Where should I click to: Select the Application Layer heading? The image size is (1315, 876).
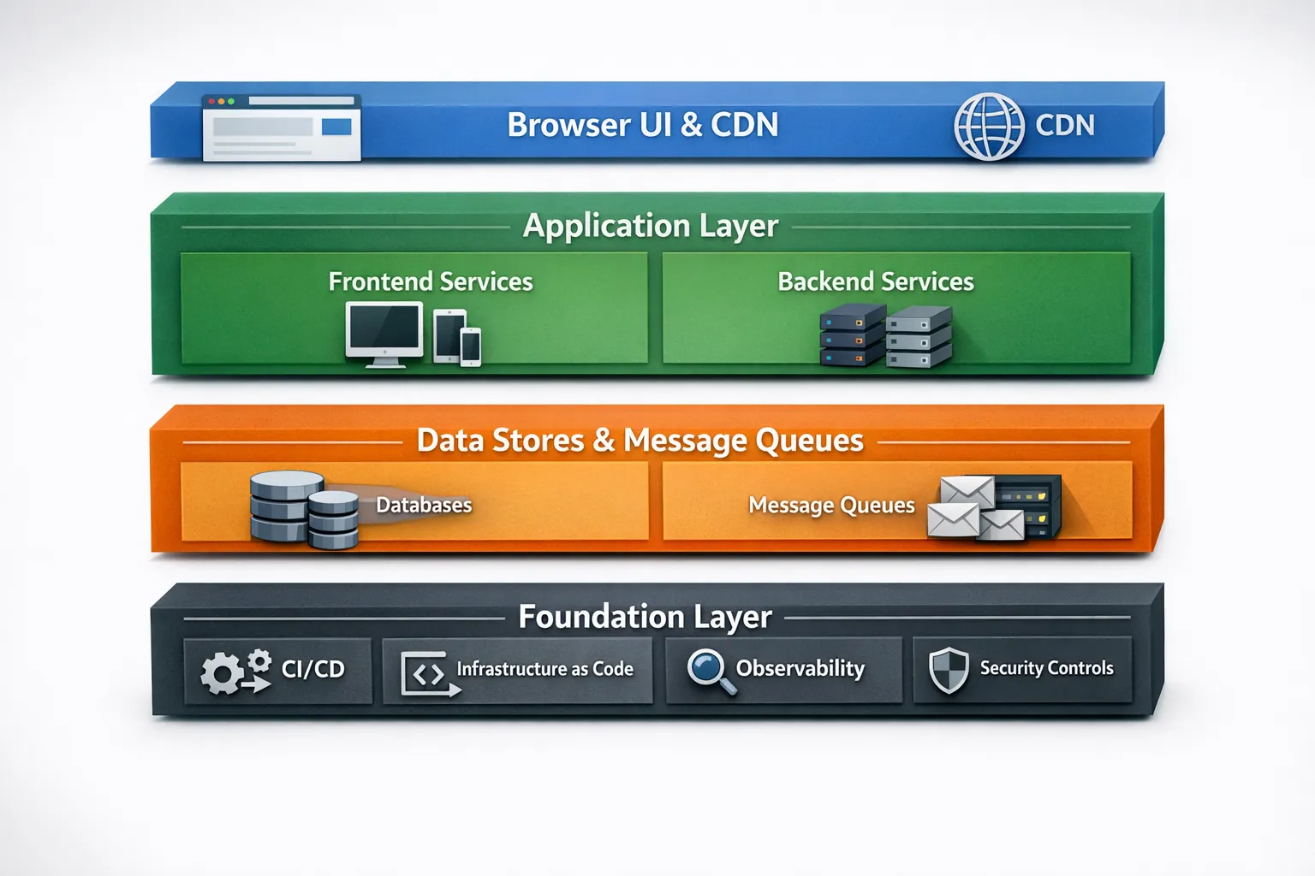651,226
